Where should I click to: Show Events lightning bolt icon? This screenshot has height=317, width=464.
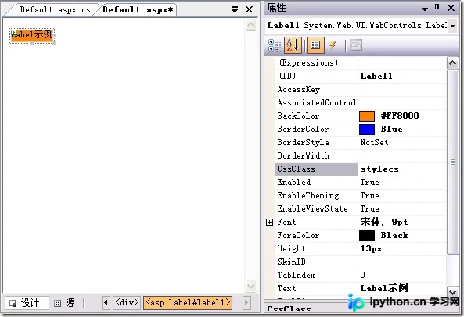pyautogui.click(x=333, y=45)
